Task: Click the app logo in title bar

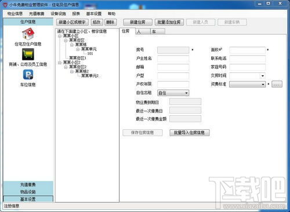Action: (5, 5)
